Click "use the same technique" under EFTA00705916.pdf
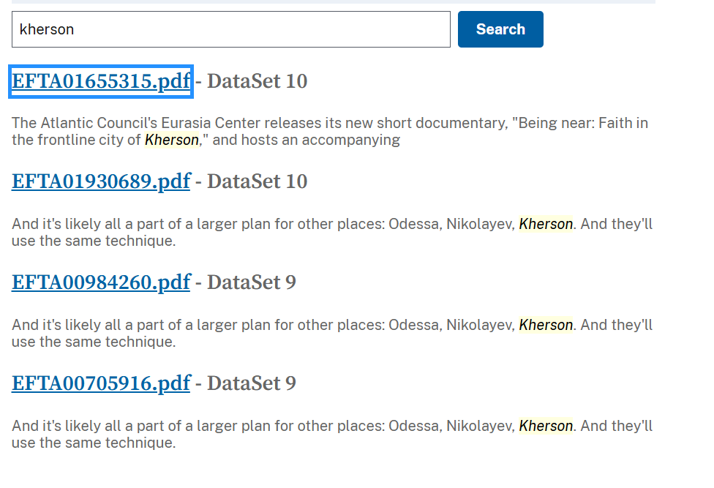The image size is (714, 488). point(94,443)
